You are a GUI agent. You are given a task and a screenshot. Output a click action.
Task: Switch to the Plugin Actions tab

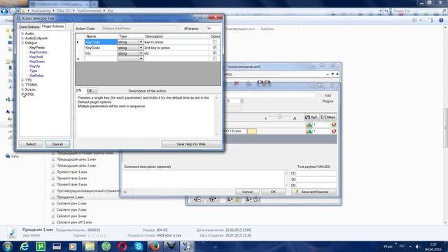(52, 27)
